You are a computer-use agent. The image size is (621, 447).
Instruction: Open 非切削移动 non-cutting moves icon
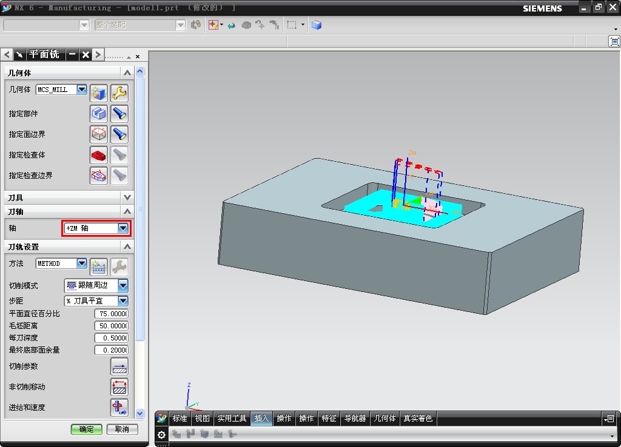[119, 387]
